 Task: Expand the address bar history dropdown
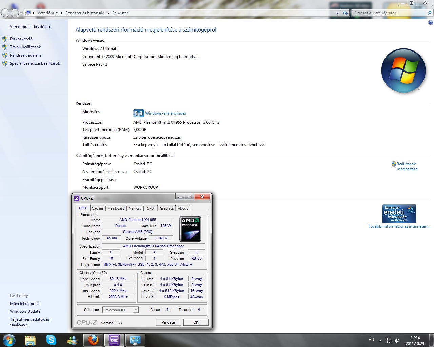(x=337, y=13)
